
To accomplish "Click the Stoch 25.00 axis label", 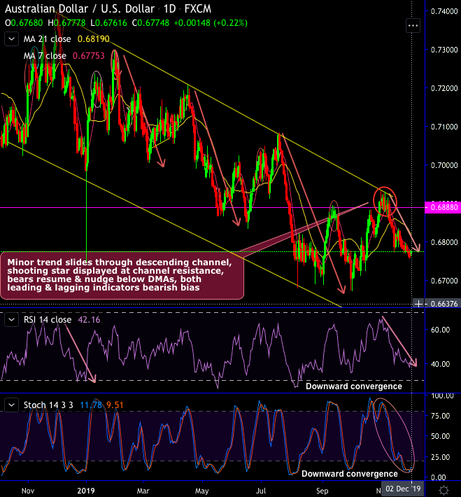I will point(441,457).
